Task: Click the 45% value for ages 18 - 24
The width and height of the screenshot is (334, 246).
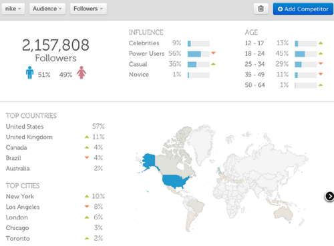Action: (282, 53)
